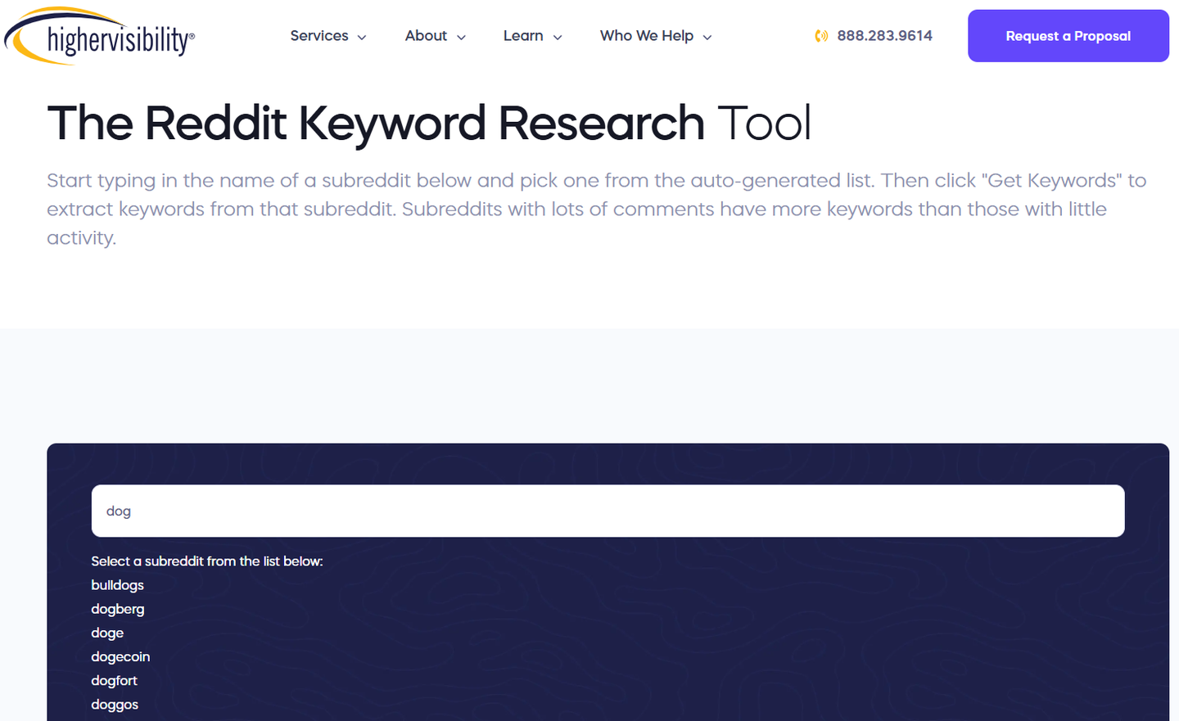Expand the chevron next to About
Viewport: 1179px width, 721px height.
tap(461, 38)
